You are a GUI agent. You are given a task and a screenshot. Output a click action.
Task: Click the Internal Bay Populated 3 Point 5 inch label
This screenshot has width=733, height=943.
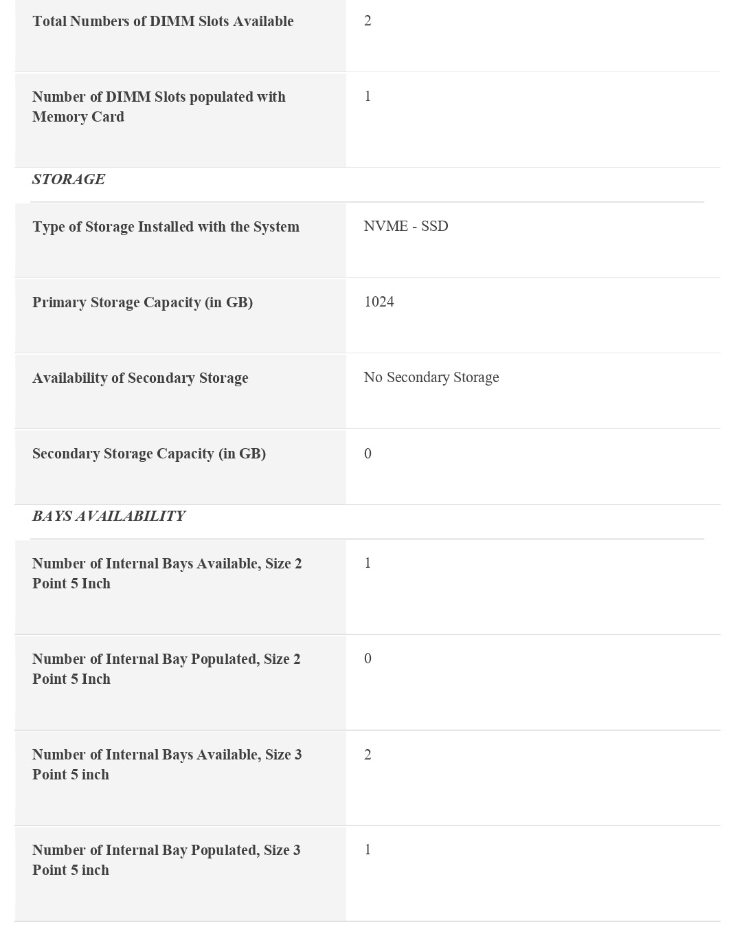166,860
